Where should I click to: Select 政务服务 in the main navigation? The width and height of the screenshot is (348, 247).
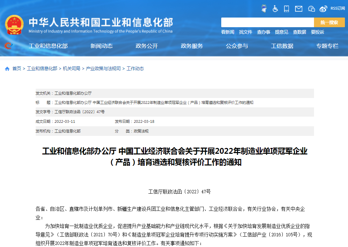tap(192, 46)
